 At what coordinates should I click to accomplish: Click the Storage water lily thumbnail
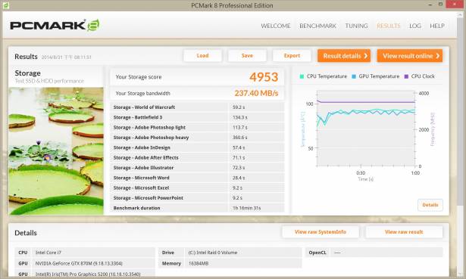[56, 151]
